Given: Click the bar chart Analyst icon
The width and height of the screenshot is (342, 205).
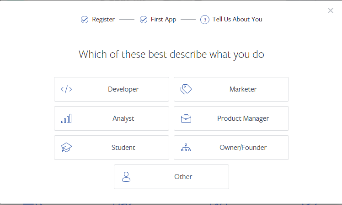Looking at the screenshot, I should tap(66, 118).
